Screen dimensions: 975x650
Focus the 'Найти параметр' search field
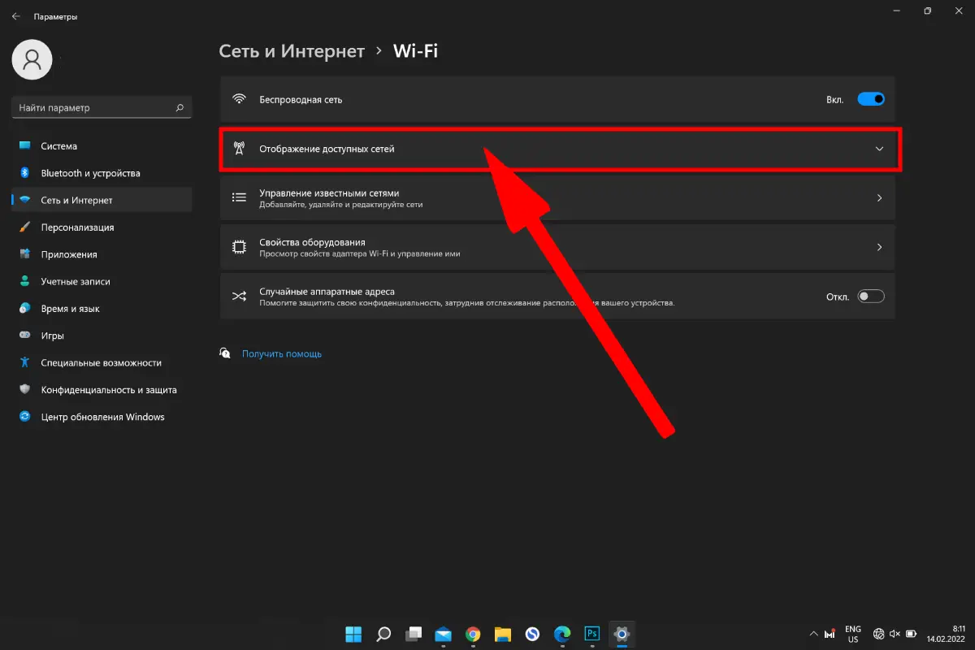pos(102,107)
